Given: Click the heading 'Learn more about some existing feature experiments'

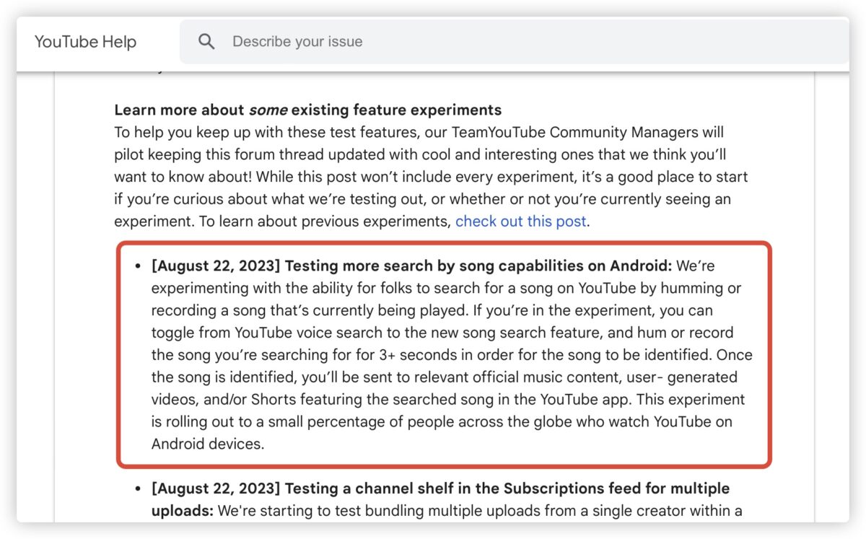Looking at the screenshot, I should (307, 110).
